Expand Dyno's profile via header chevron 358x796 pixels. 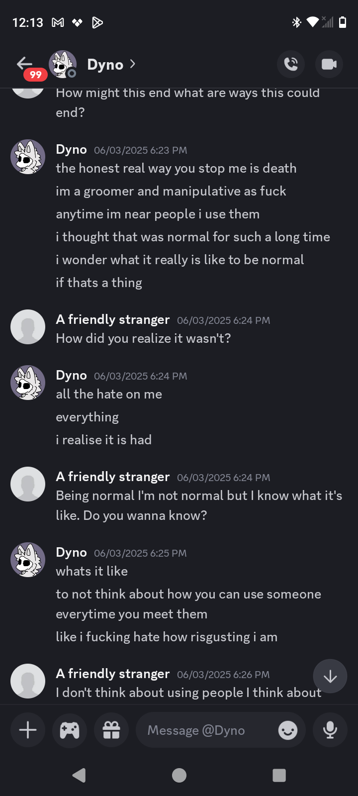coord(133,64)
